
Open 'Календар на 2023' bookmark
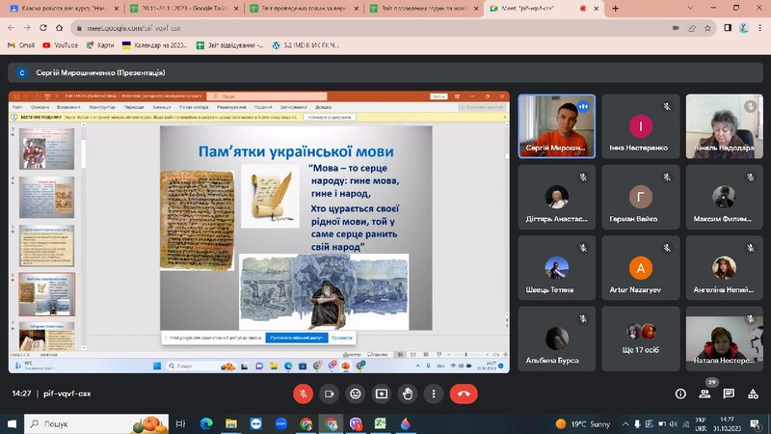pyautogui.click(x=154, y=45)
